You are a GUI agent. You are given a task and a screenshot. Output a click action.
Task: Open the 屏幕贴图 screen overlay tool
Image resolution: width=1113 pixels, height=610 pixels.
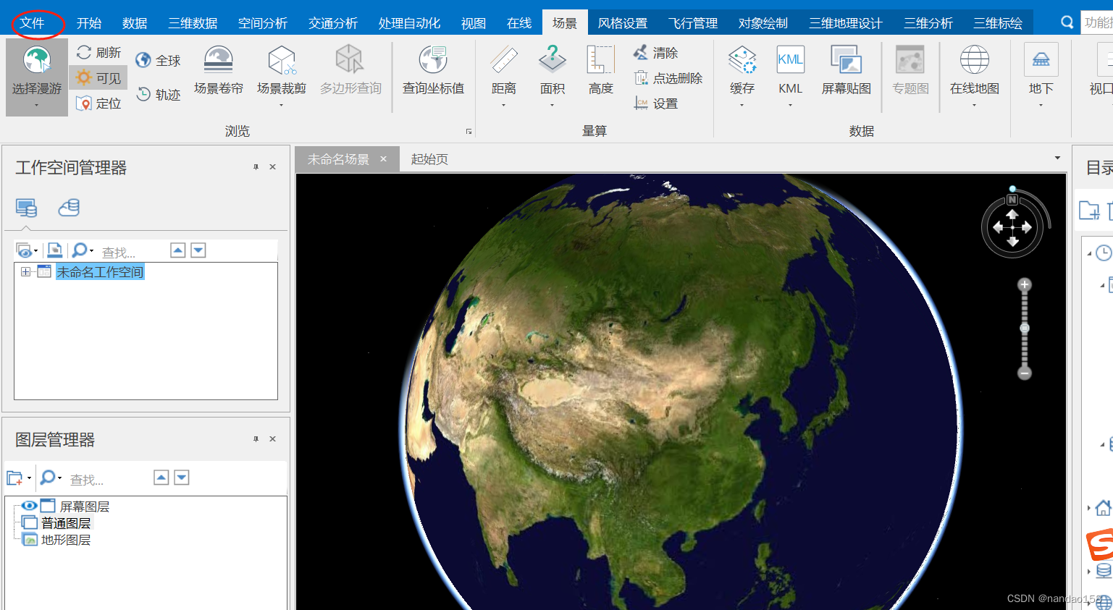[x=846, y=69]
